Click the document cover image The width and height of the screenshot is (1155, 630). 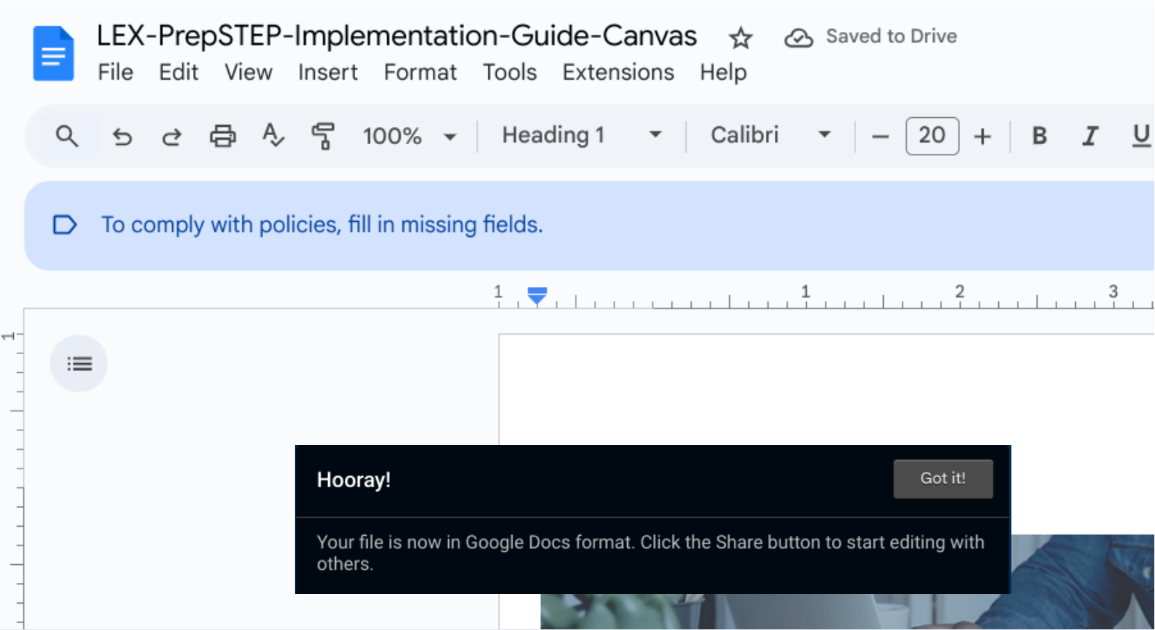coord(848,582)
